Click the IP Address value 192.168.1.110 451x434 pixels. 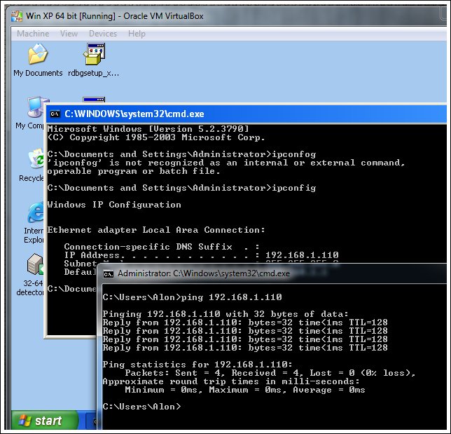[x=302, y=255]
